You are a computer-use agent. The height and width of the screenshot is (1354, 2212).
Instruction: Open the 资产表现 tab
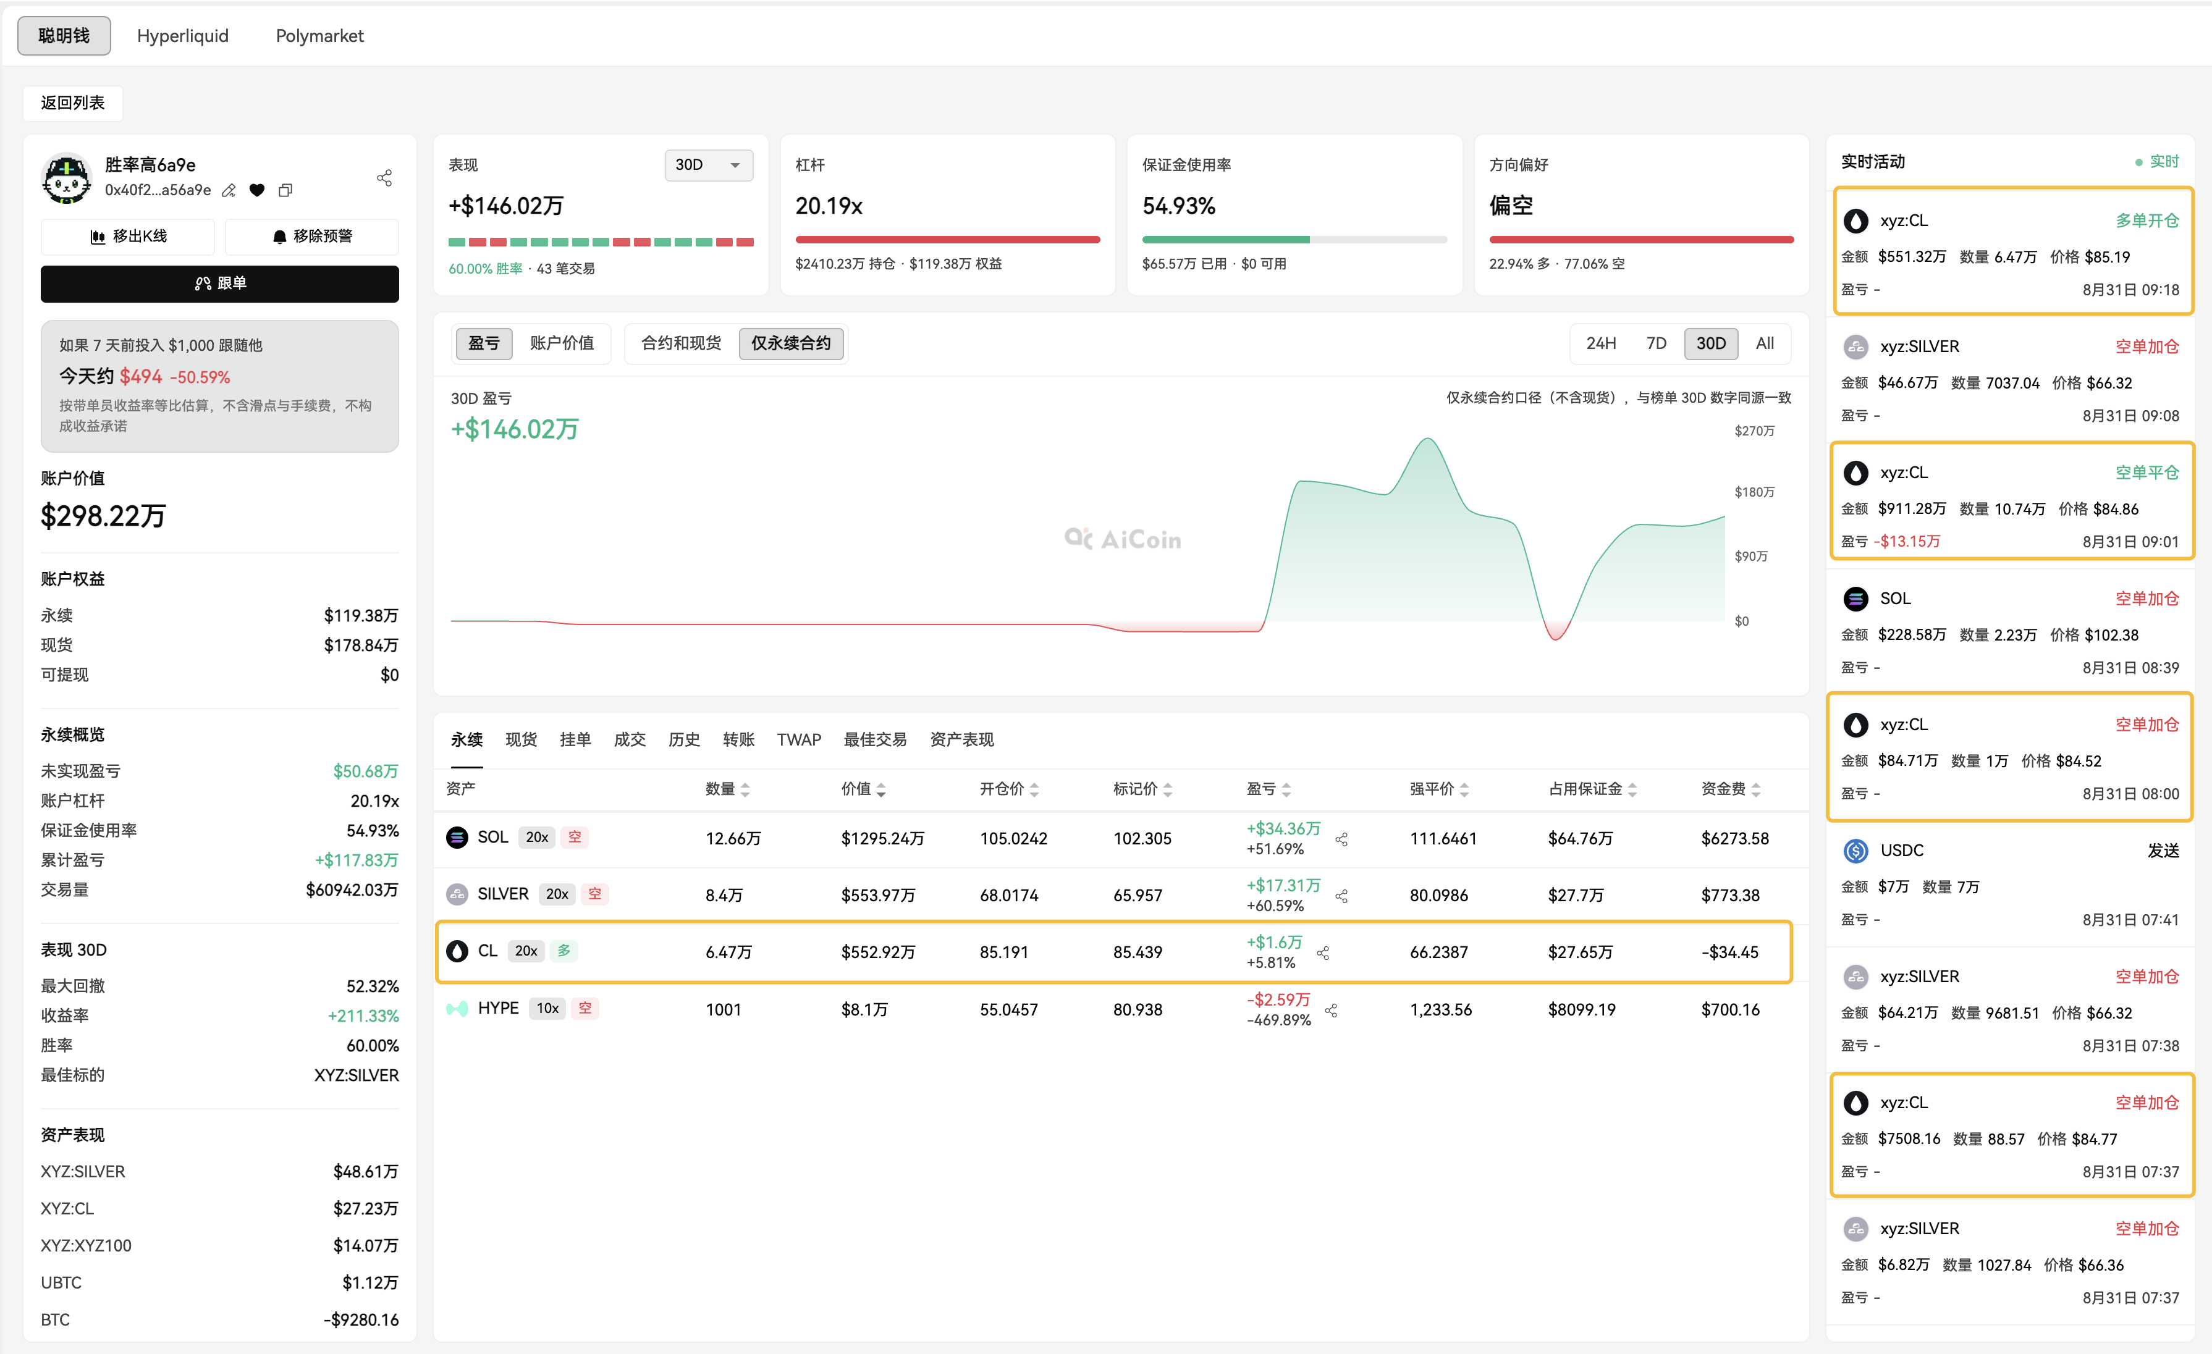963,739
